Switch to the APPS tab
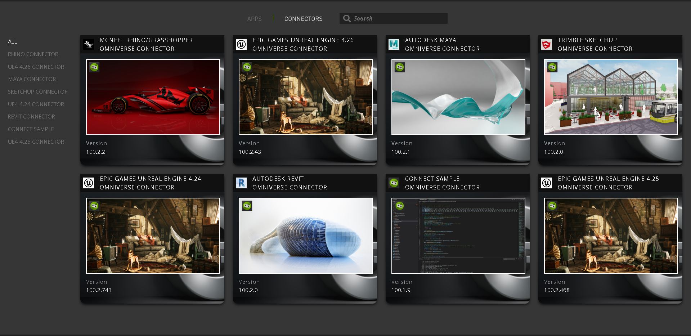The image size is (691, 336). click(254, 19)
